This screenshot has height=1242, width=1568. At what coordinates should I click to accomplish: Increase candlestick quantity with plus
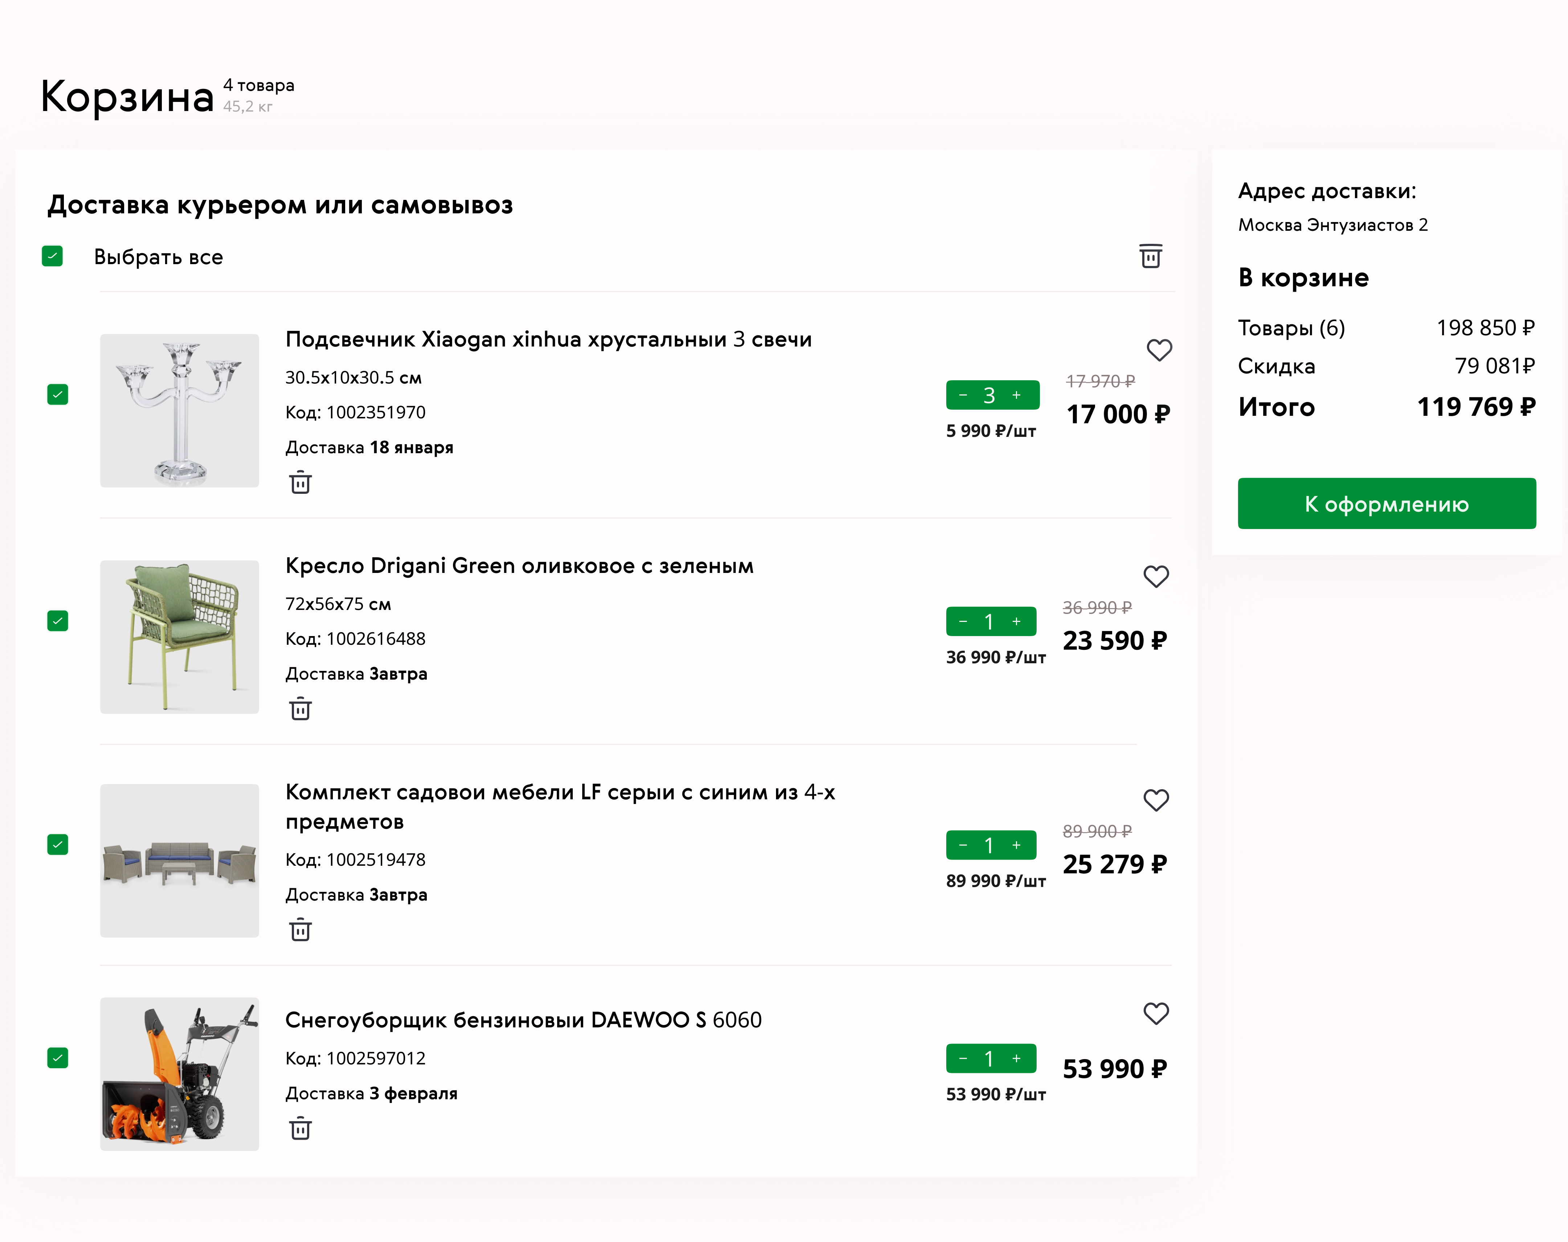coord(1017,395)
